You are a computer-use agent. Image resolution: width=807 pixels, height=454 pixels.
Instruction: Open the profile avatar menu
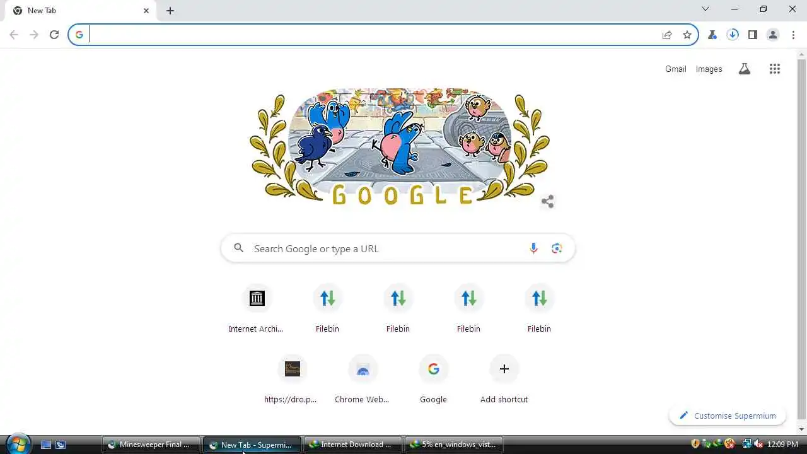[773, 35]
